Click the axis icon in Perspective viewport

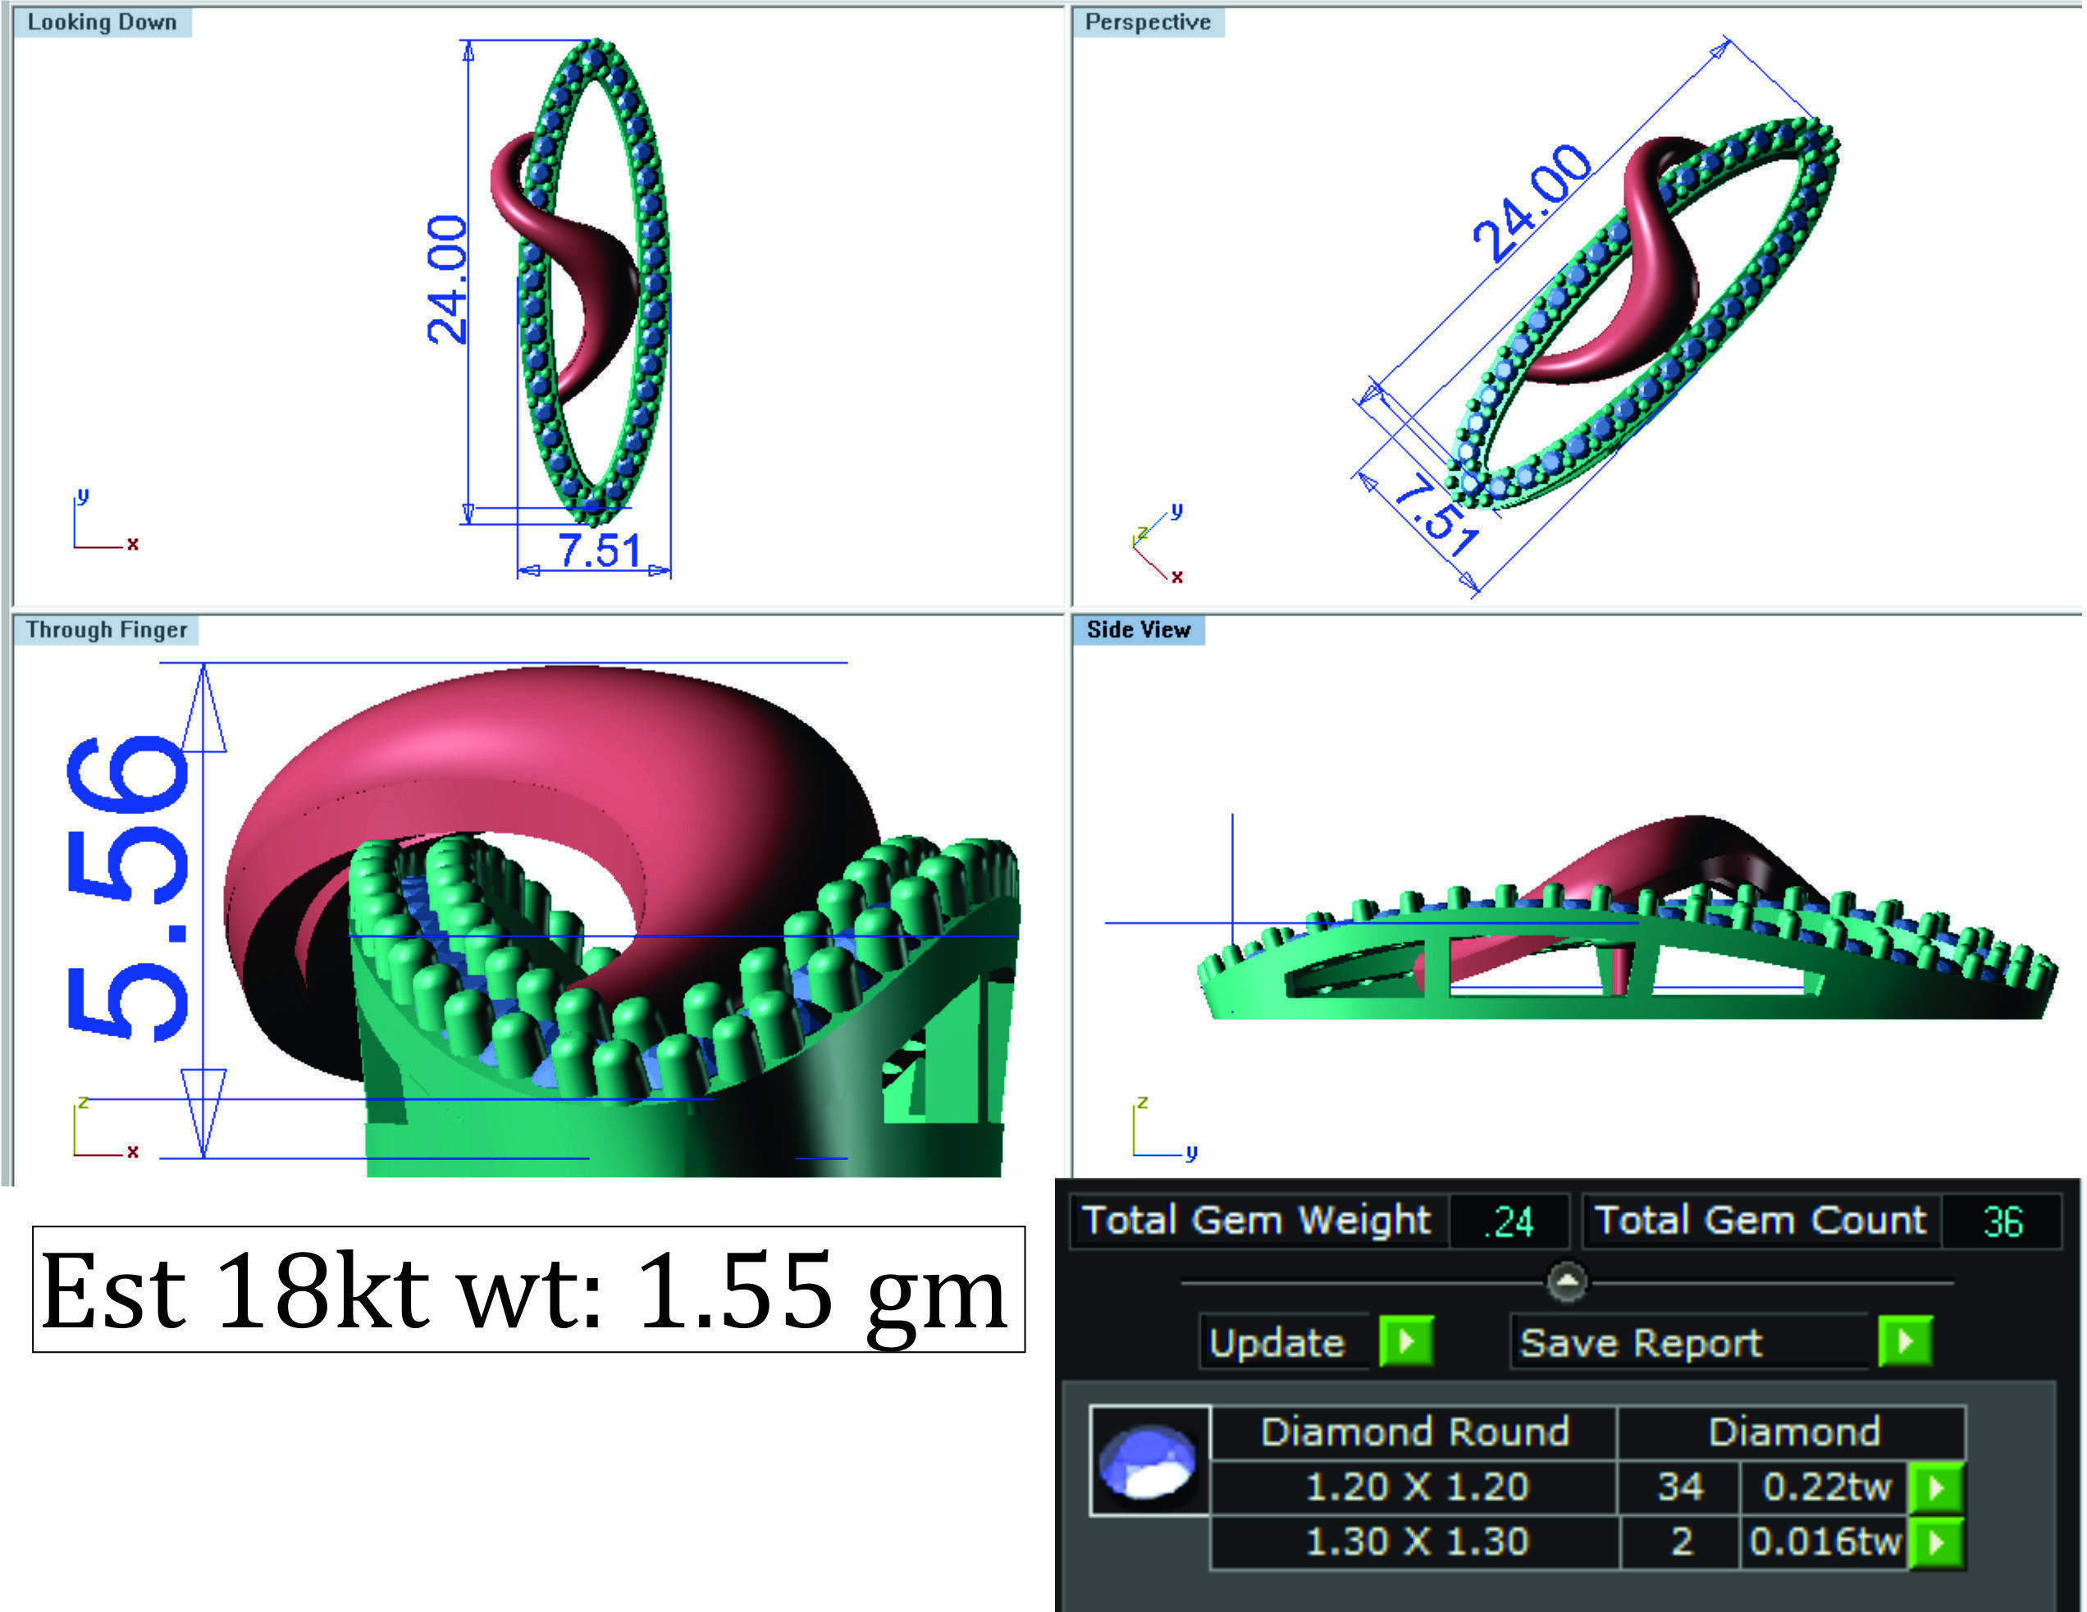pos(1158,543)
